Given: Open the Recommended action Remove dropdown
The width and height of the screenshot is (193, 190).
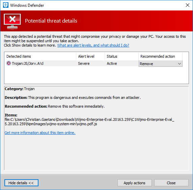Looking at the screenshot, I should [x=161, y=64].
